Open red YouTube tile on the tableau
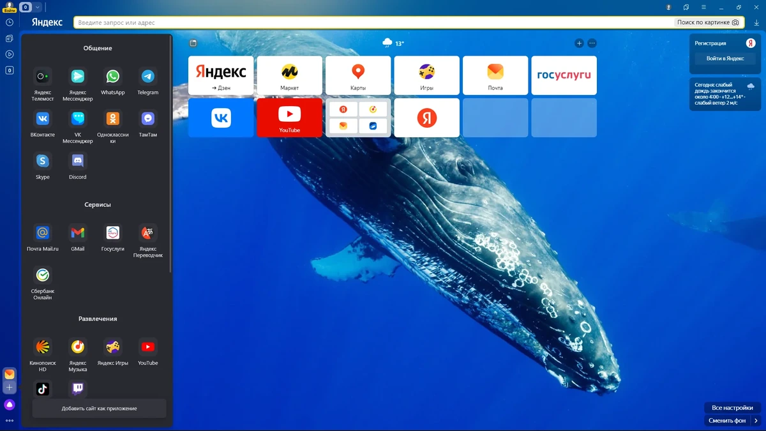The image size is (766, 431). (289, 117)
